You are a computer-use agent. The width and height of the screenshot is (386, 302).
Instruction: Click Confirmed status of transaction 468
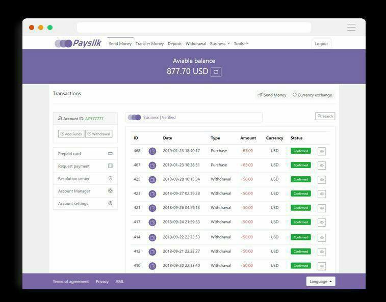coord(300,151)
